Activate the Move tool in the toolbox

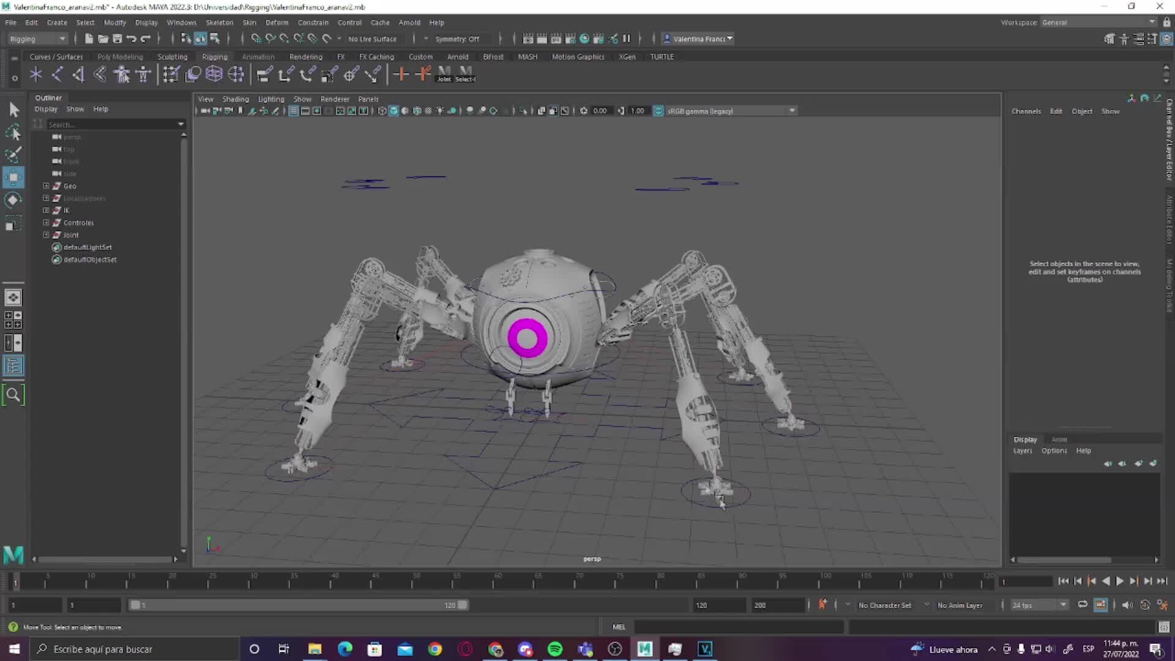pyautogui.click(x=13, y=177)
